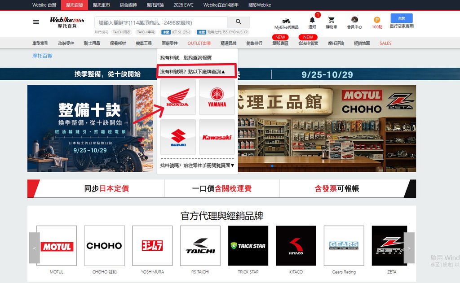Open the 經銷地圖 menu item
This screenshot has width=460, height=283.
[362, 43]
